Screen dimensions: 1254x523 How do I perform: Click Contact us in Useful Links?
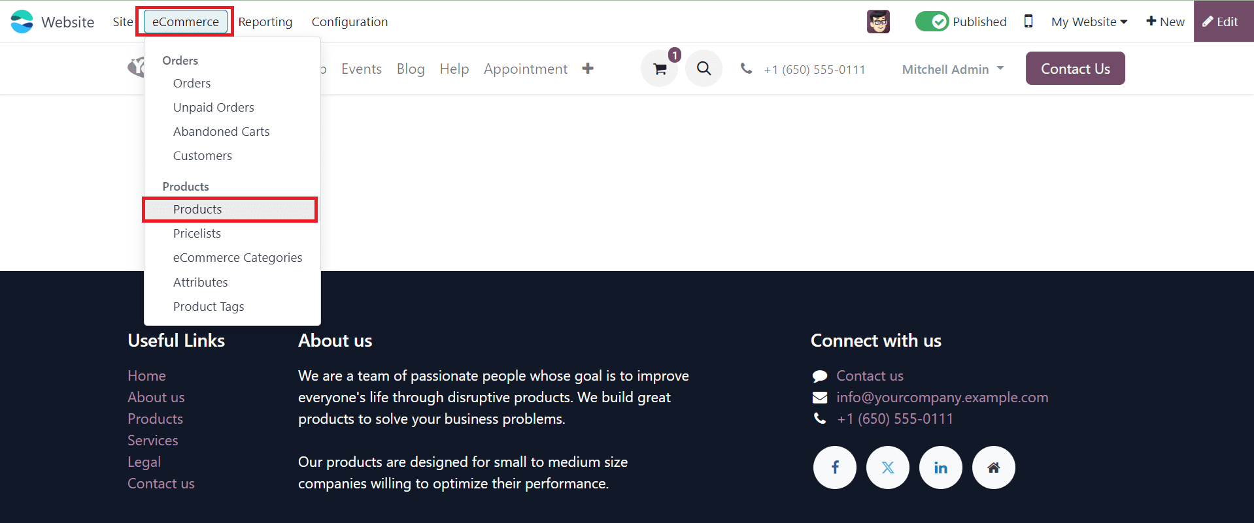tap(161, 484)
